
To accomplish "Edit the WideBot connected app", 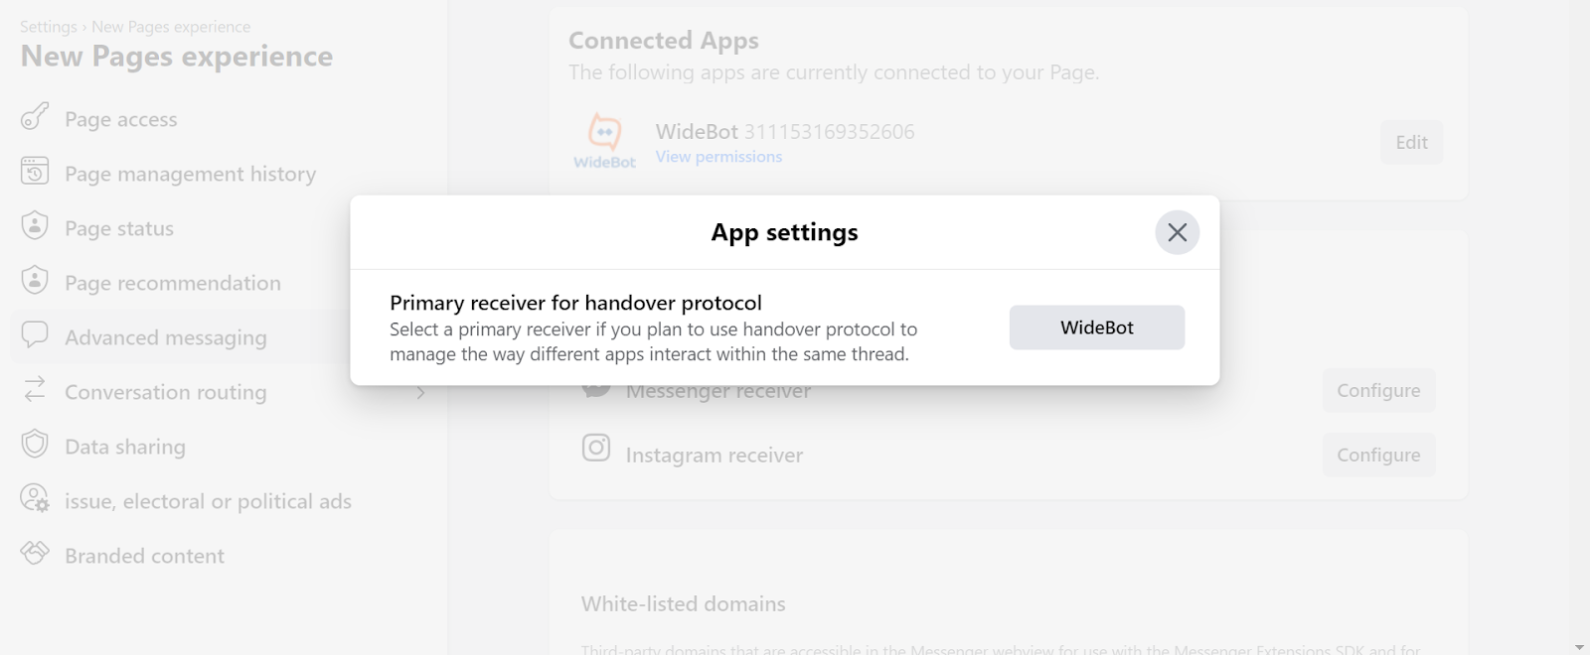I will [1411, 142].
